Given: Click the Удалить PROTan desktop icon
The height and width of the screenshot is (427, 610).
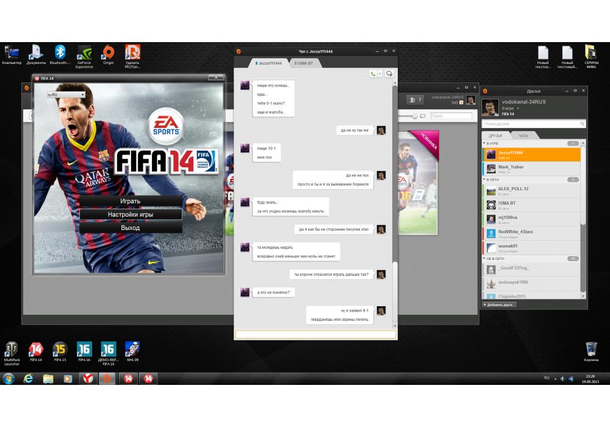Looking at the screenshot, I should click(132, 57).
